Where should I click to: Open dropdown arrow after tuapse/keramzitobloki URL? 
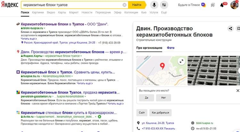85,97
